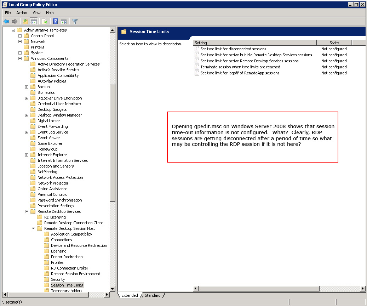The height and width of the screenshot is (306, 367).
Task: Collapse the Remote Desktop Services node
Action: (27, 211)
